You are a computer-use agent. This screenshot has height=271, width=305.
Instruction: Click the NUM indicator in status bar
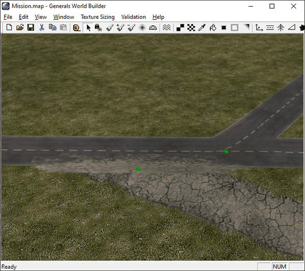[279, 266]
